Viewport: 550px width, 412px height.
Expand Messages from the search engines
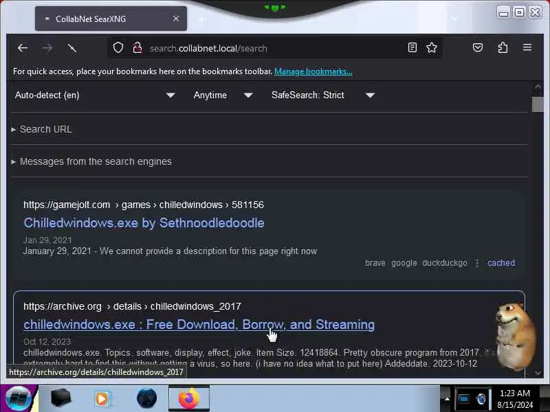coord(92,161)
